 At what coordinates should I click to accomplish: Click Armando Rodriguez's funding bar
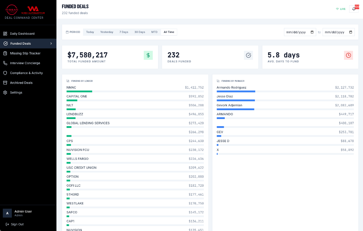tap(285, 91)
